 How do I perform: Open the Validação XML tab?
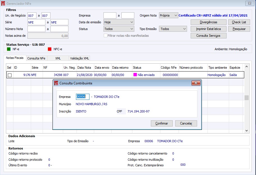80,58
